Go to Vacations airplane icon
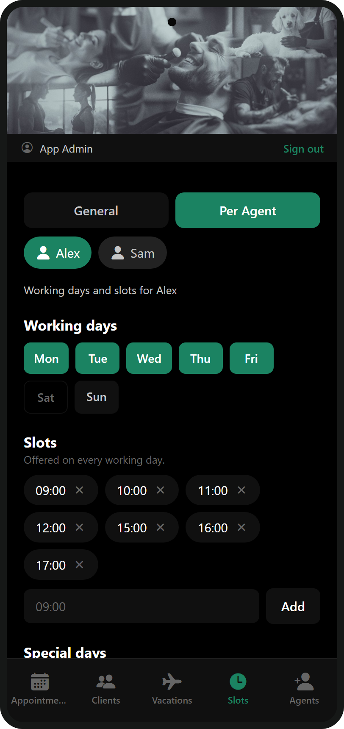This screenshot has height=729, width=344. click(x=172, y=682)
